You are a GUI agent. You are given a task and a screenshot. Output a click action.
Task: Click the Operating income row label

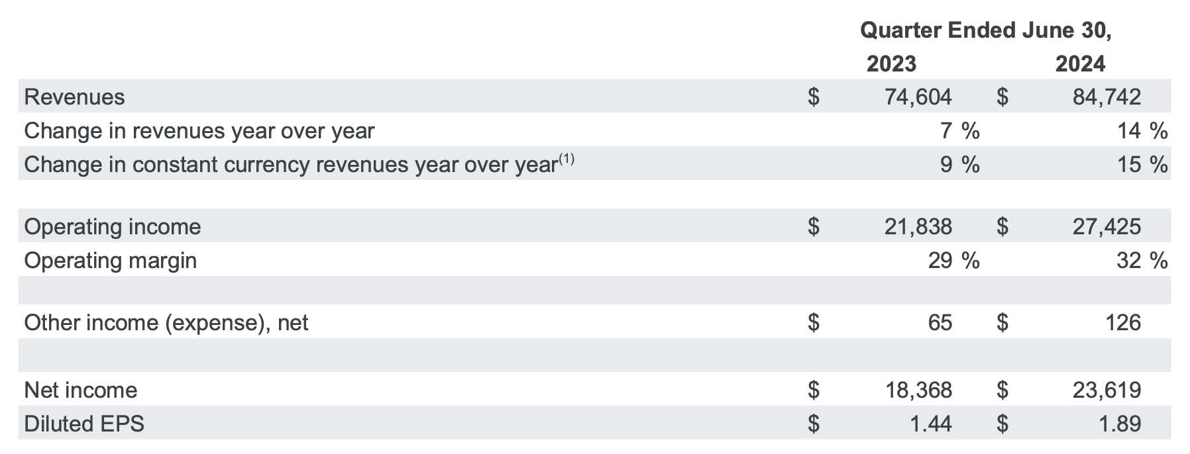pos(112,227)
